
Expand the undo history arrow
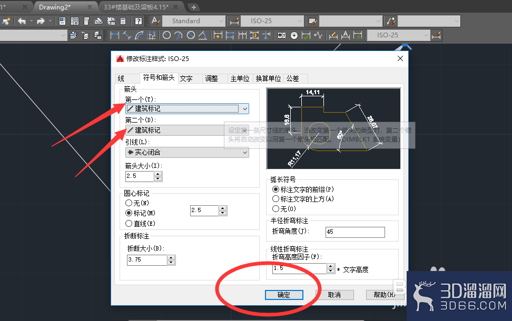tap(32, 21)
